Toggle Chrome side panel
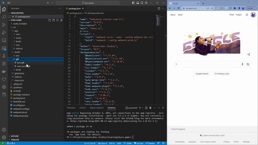The width and height of the screenshot is (258, 145). (239, 8)
